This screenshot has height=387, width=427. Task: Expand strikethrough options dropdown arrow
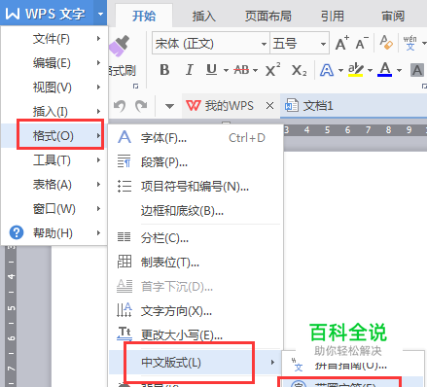coord(255,70)
